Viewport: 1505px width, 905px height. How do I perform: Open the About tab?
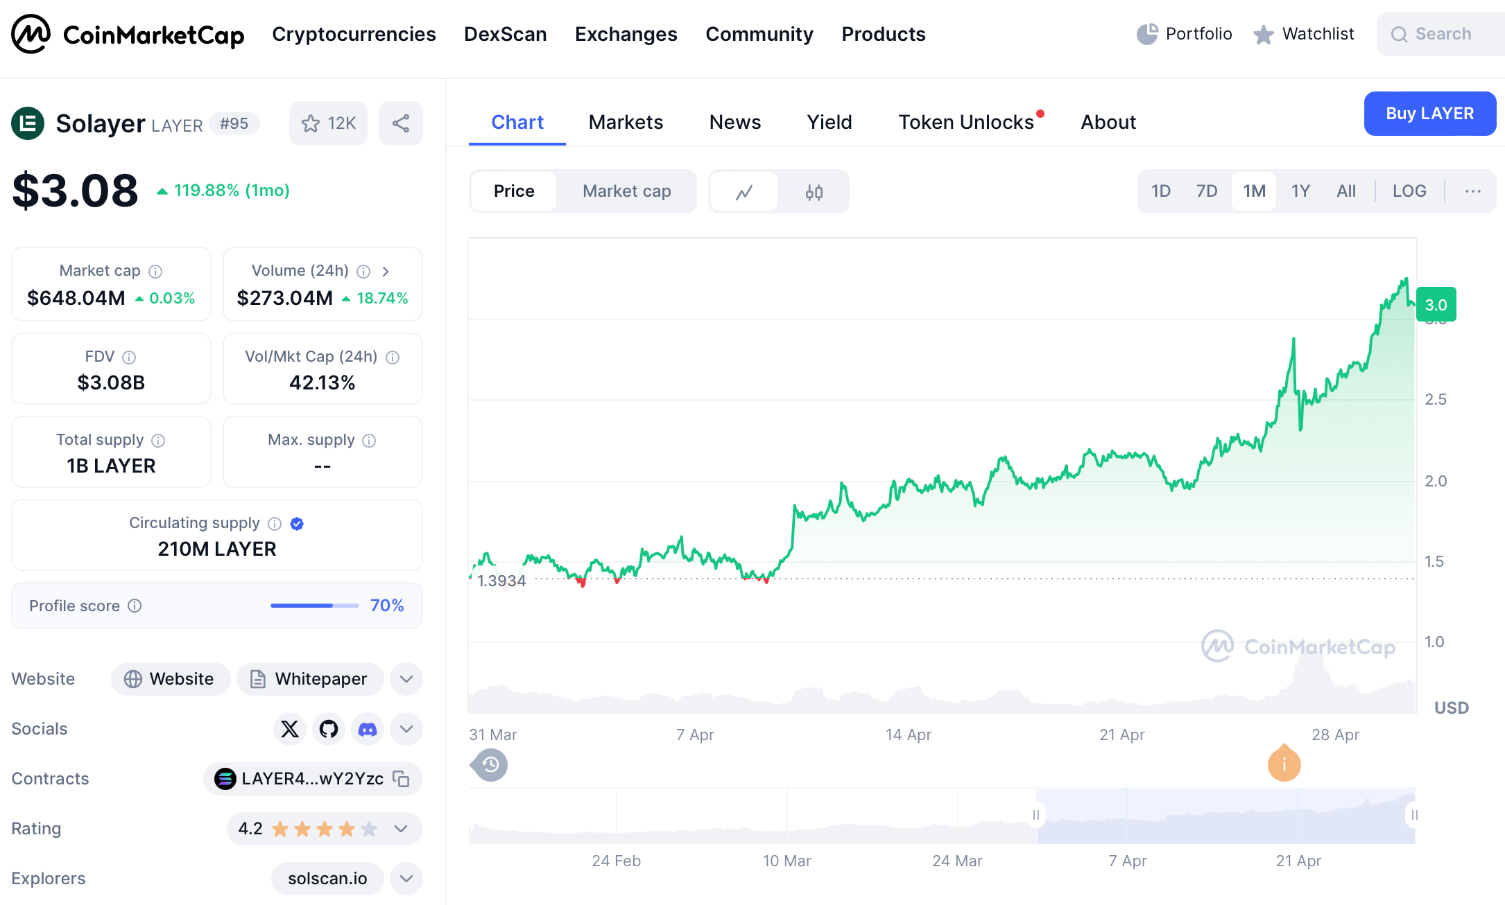pyautogui.click(x=1108, y=123)
